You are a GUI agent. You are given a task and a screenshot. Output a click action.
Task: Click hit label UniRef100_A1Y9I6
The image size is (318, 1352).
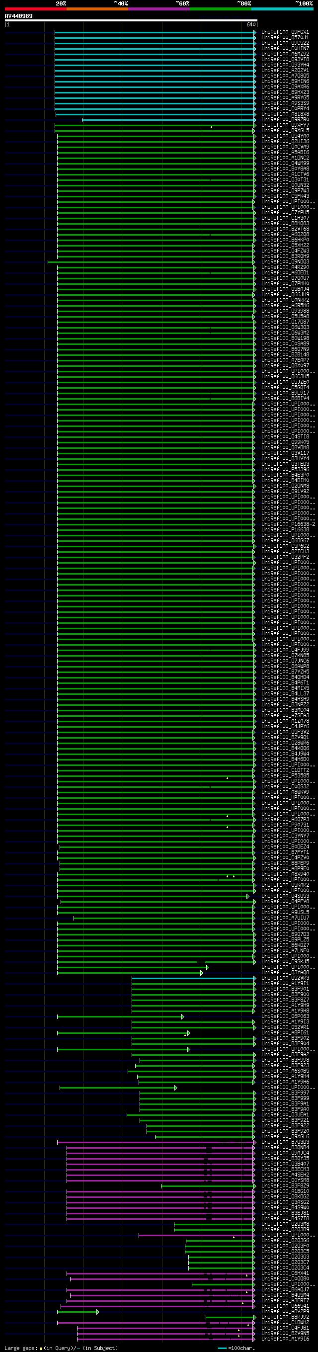point(286,1339)
